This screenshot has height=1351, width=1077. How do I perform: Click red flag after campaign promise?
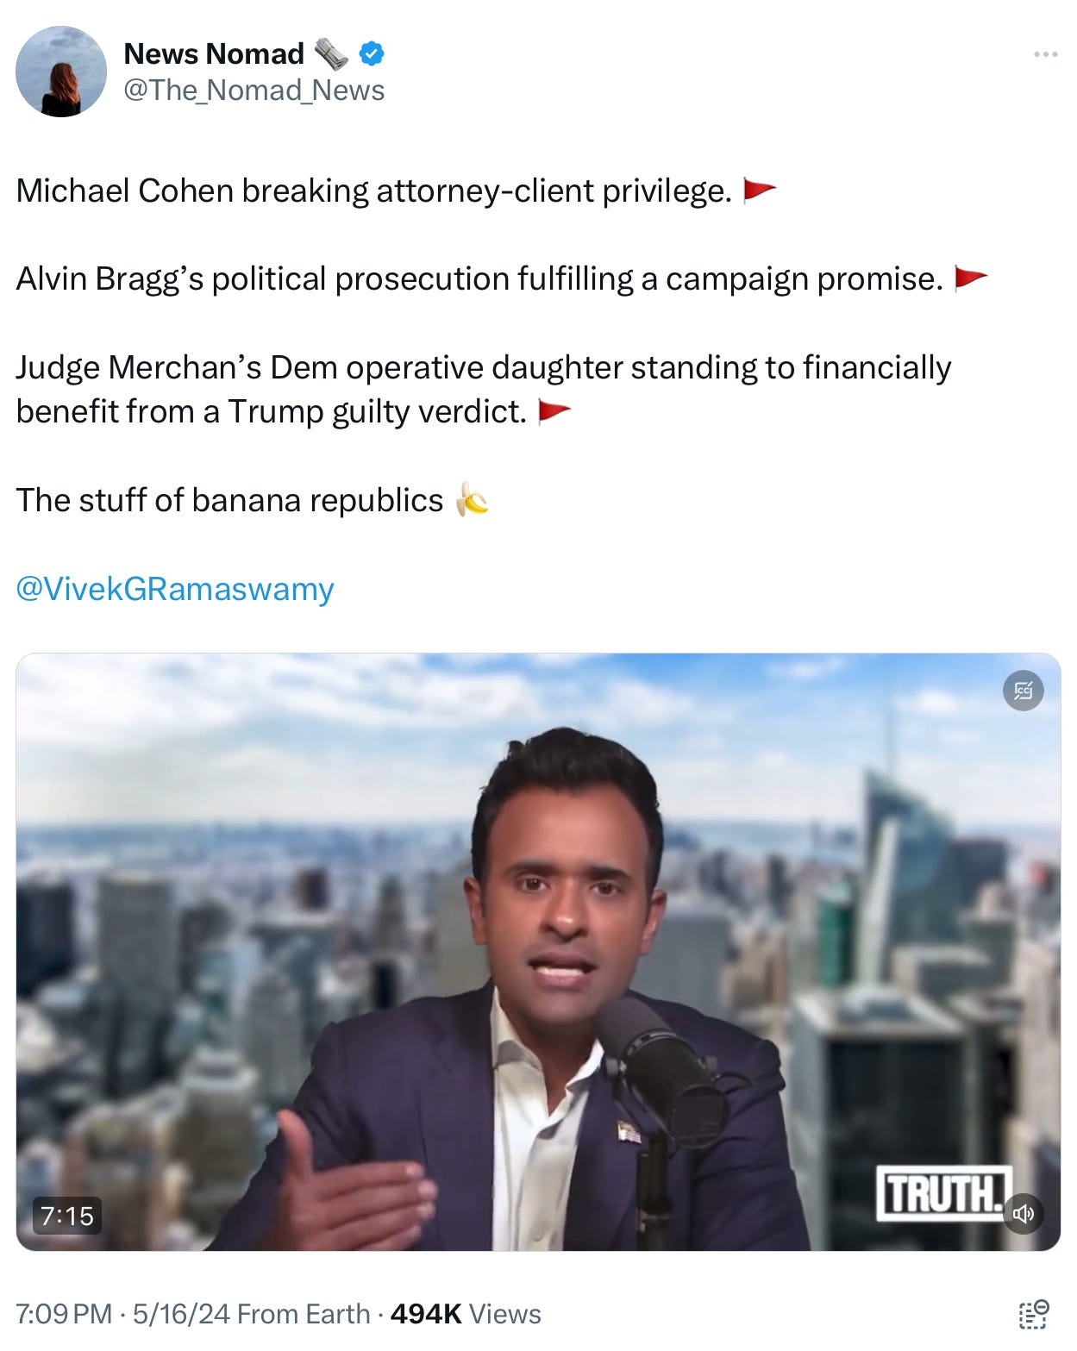[x=970, y=278]
